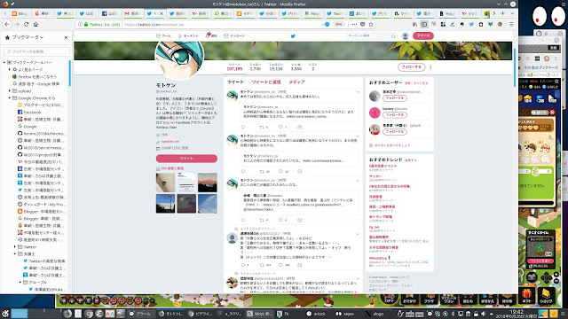Open system tray volume icon
The height and width of the screenshot is (319, 568).
483,314
